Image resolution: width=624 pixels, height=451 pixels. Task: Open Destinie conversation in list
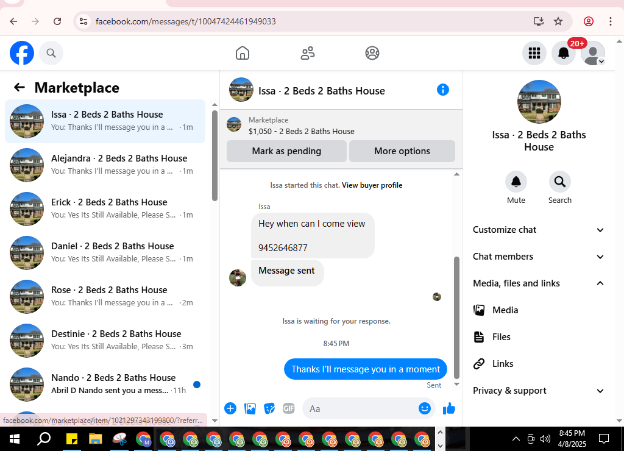click(x=105, y=340)
